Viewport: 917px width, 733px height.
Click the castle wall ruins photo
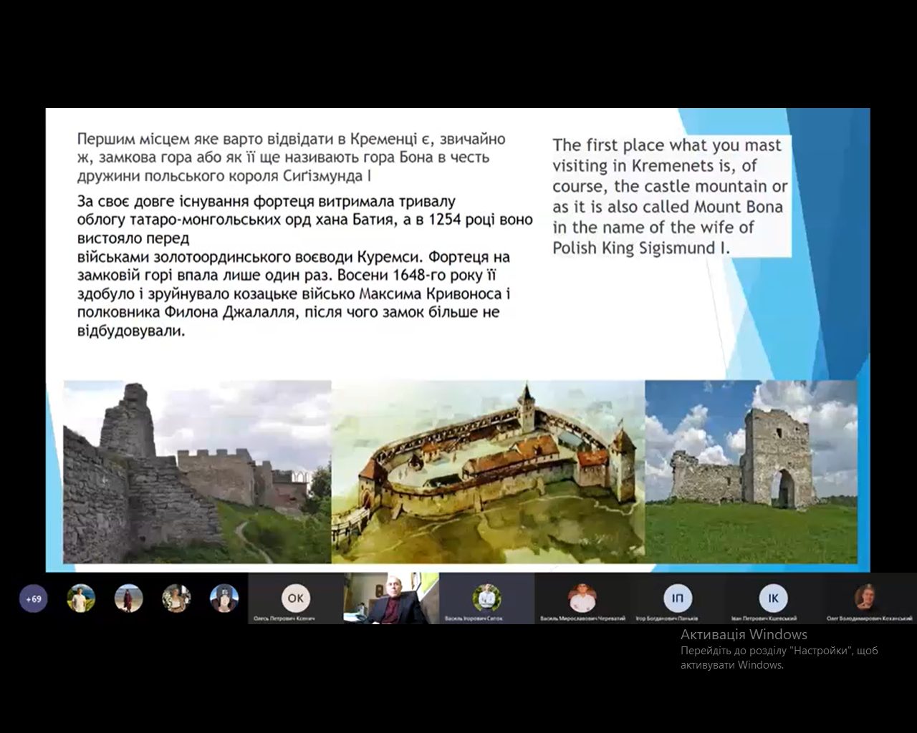coord(197,472)
